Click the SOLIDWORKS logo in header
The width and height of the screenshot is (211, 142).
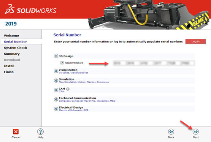point(31,9)
